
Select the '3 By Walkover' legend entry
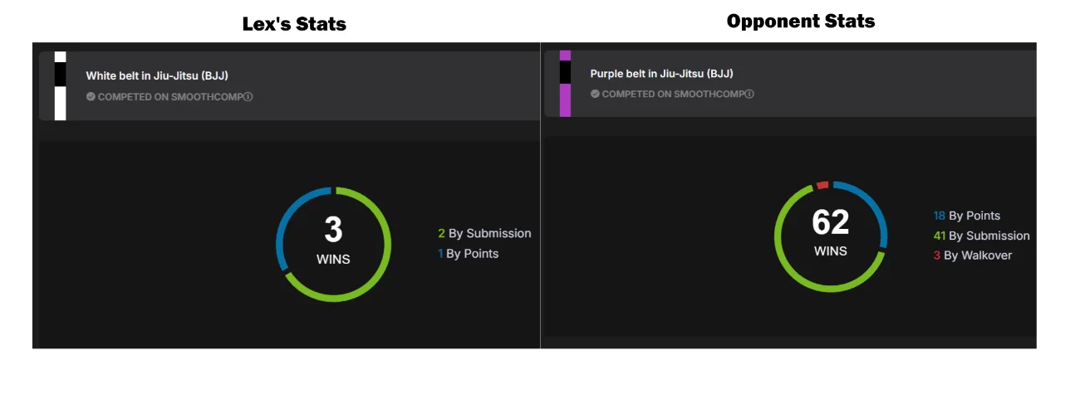click(972, 255)
